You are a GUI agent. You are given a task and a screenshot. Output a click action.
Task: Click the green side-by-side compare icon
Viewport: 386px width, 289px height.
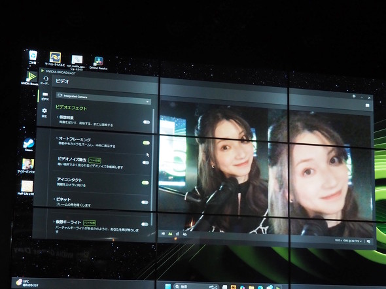tap(170, 233)
